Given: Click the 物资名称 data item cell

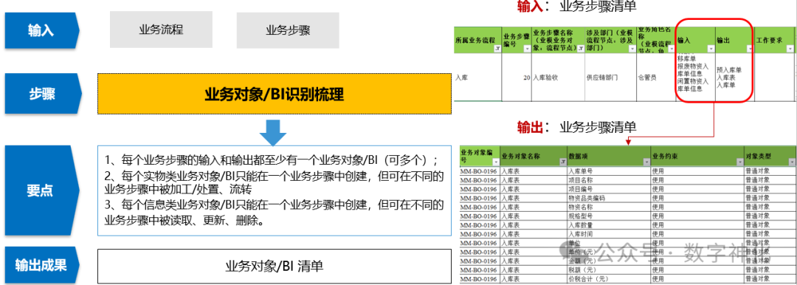Looking at the screenshot, I should coord(609,207).
